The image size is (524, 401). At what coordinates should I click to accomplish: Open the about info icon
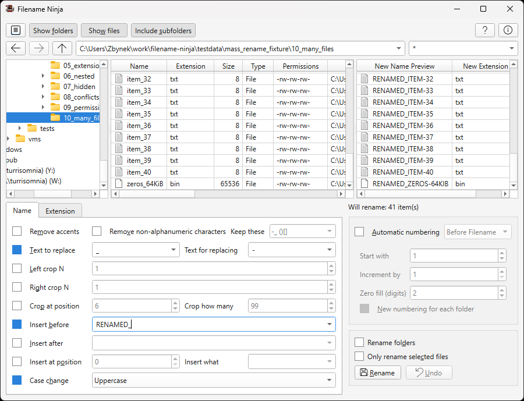[x=508, y=30]
